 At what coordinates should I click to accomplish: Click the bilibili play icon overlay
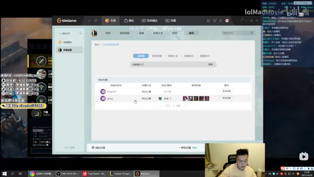click(x=304, y=156)
